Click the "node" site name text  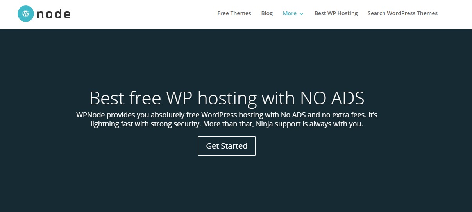tap(54, 14)
